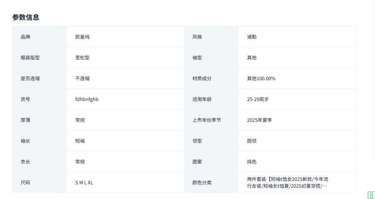
Task: Click the 通勤 style value
Action: point(252,37)
